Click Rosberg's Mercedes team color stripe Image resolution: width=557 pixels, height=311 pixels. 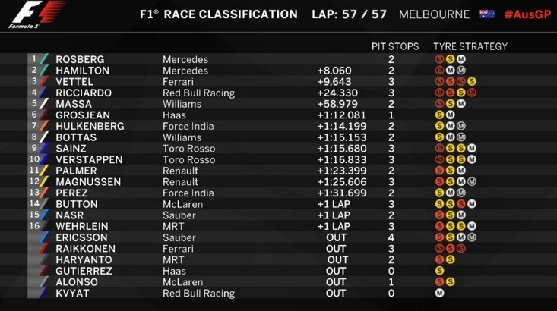44,59
